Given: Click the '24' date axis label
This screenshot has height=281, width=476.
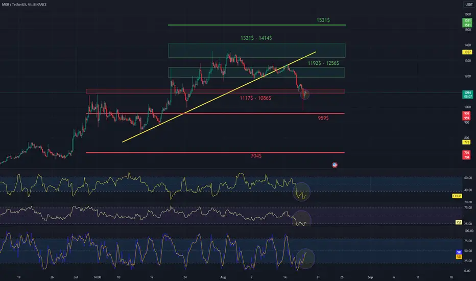Looking at the screenshot, I should pos(185,277).
